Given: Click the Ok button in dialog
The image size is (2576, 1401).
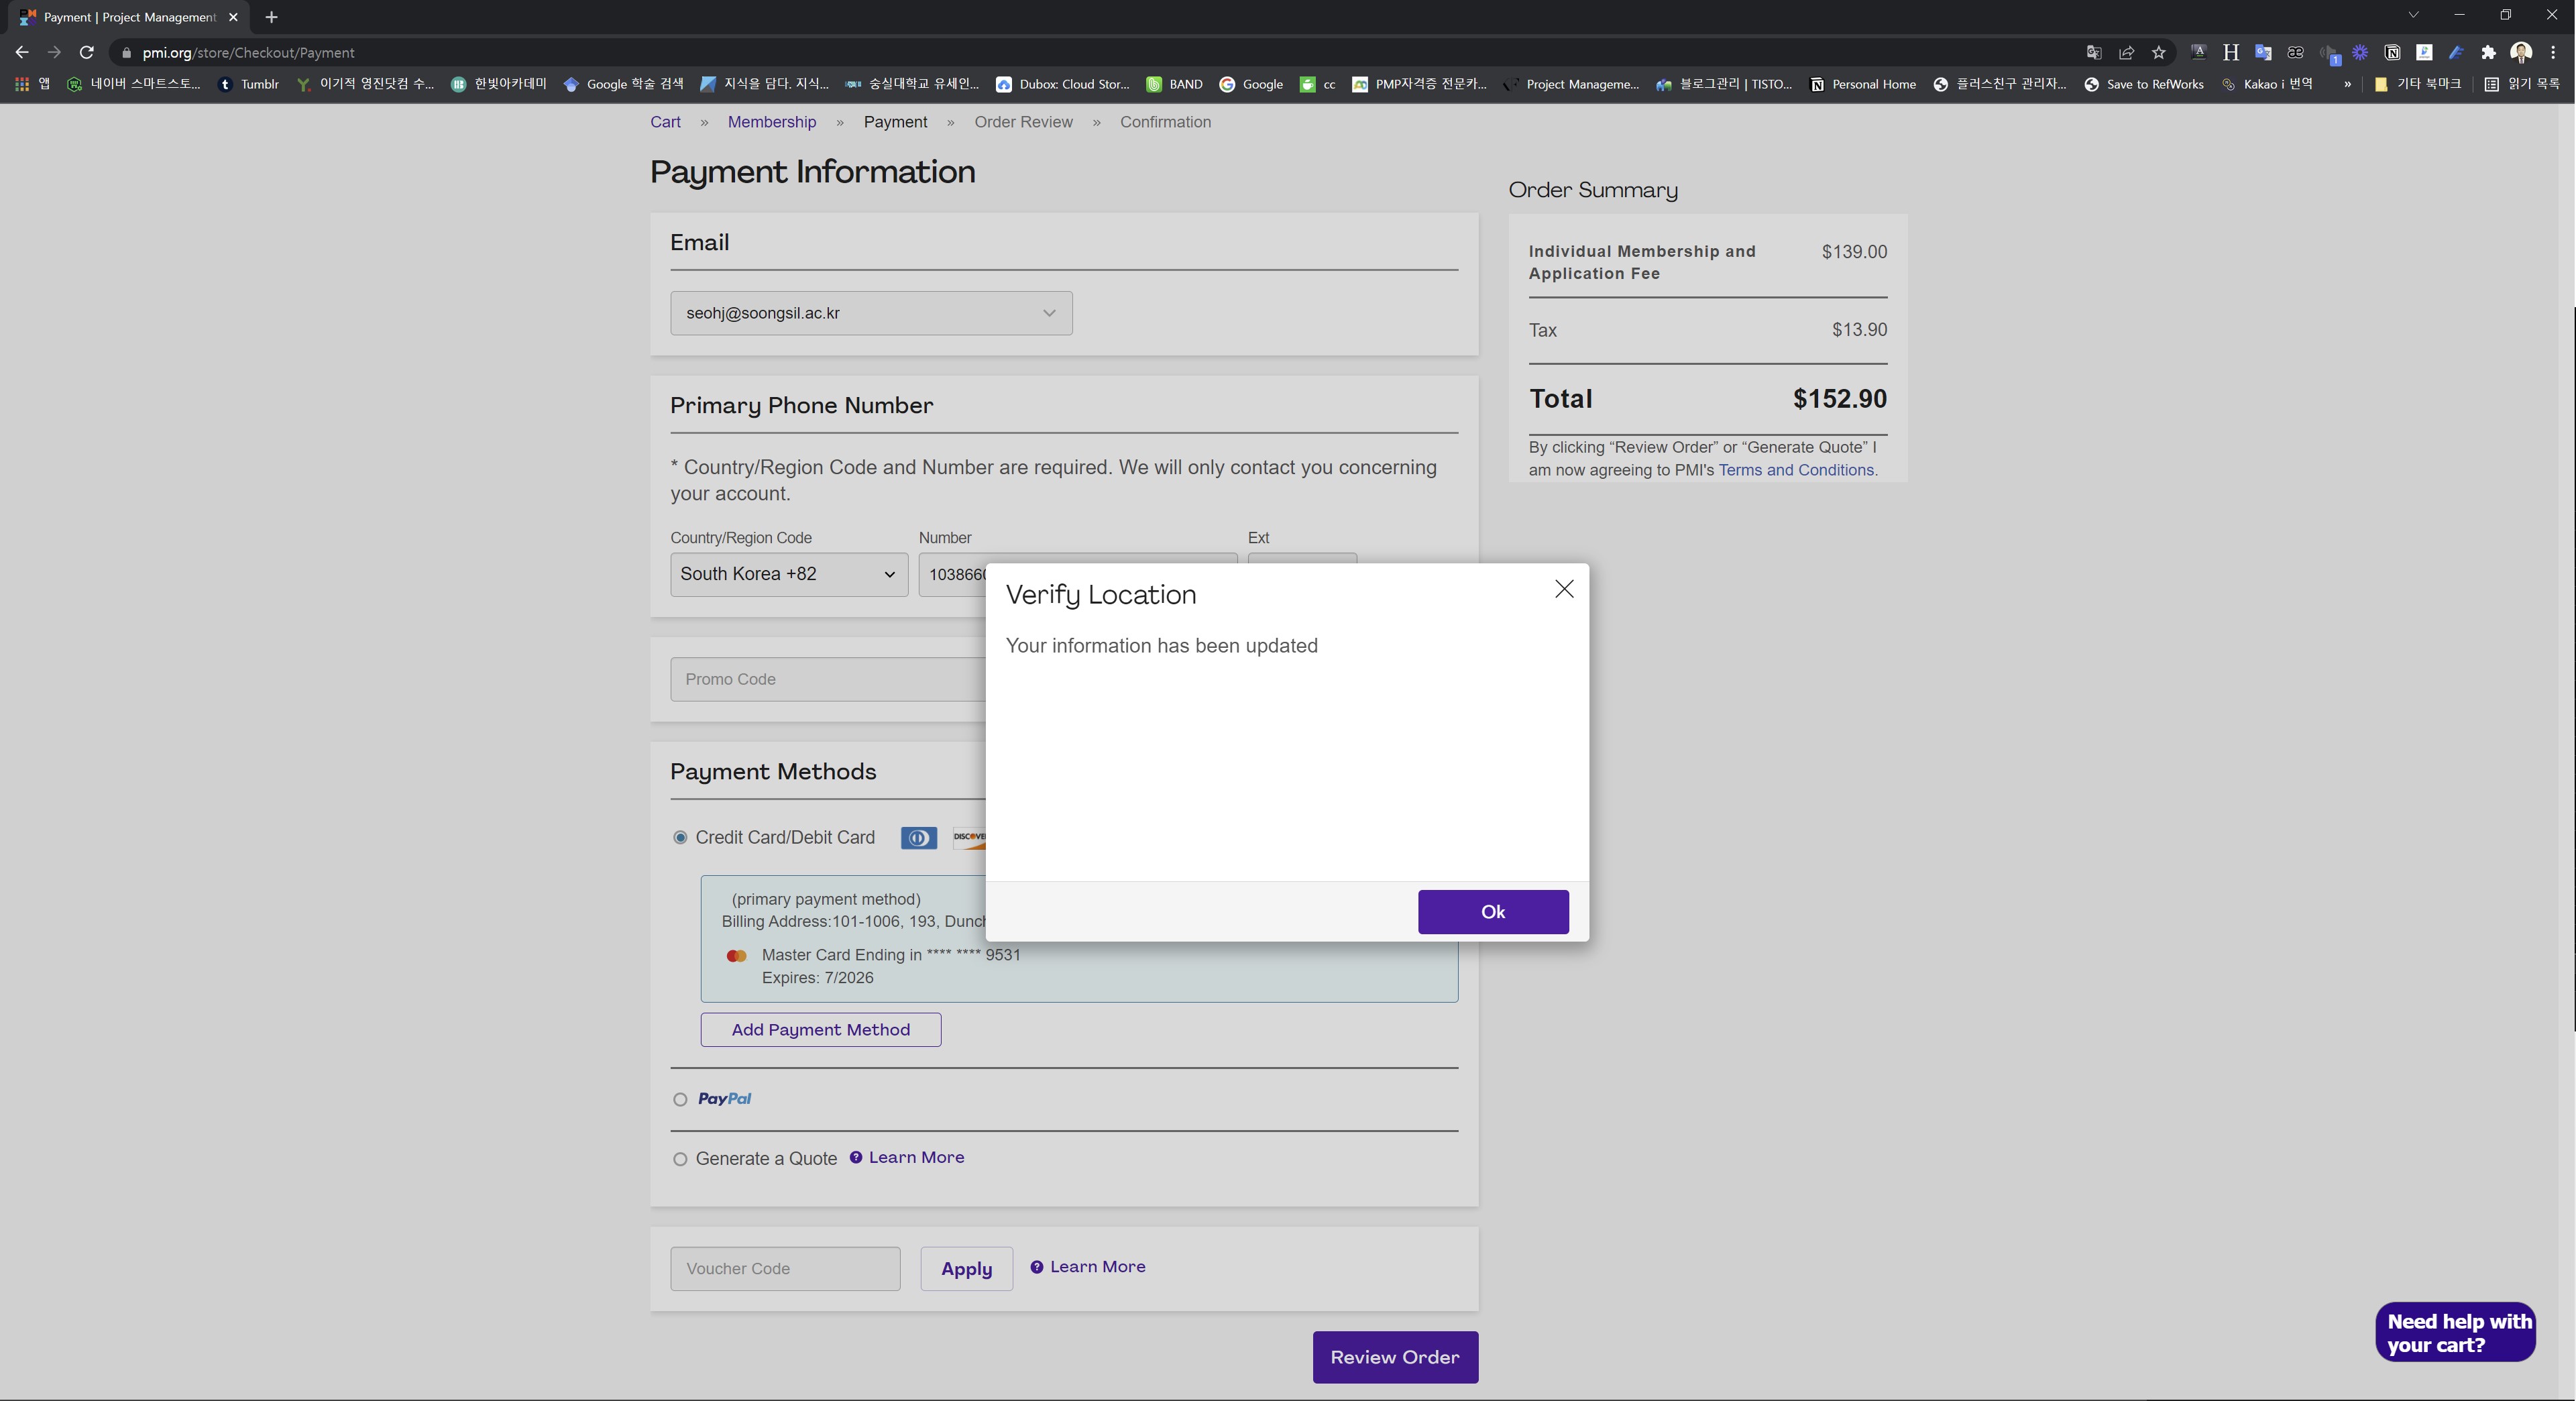Looking at the screenshot, I should pos(1492,911).
